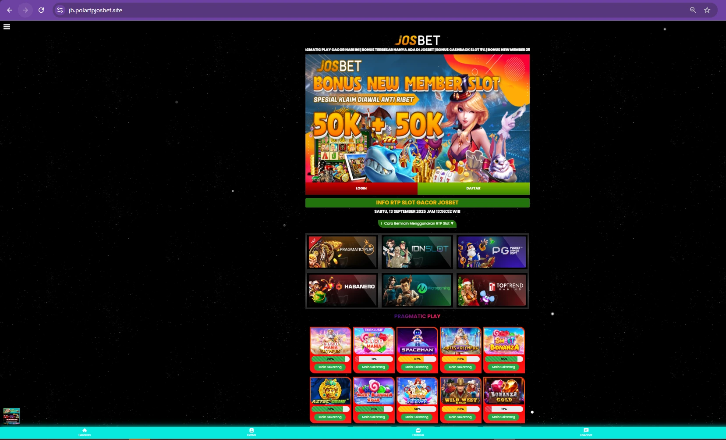Click the browser forward arrow
Image resolution: width=726 pixels, height=440 pixels.
(x=25, y=10)
